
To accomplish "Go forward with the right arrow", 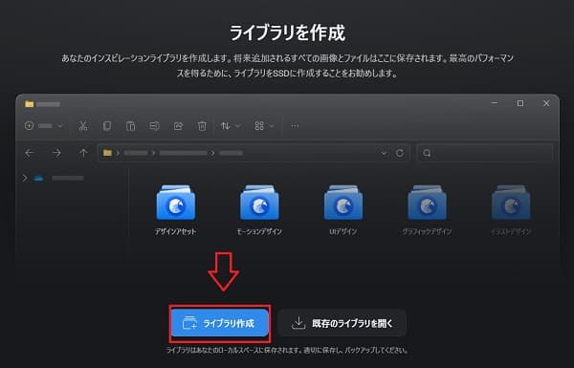I will pos(56,153).
